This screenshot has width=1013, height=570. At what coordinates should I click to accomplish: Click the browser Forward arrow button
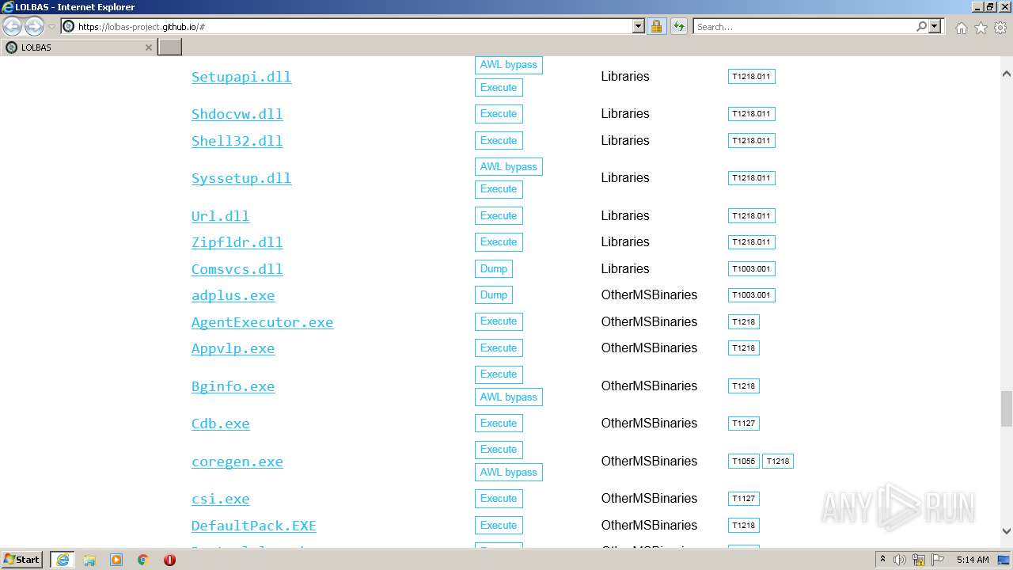pos(34,26)
